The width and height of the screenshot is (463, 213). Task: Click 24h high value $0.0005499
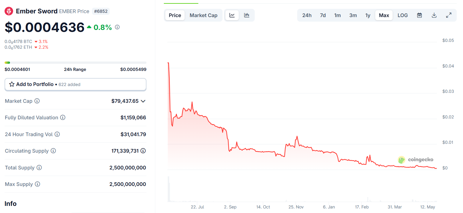coord(133,69)
